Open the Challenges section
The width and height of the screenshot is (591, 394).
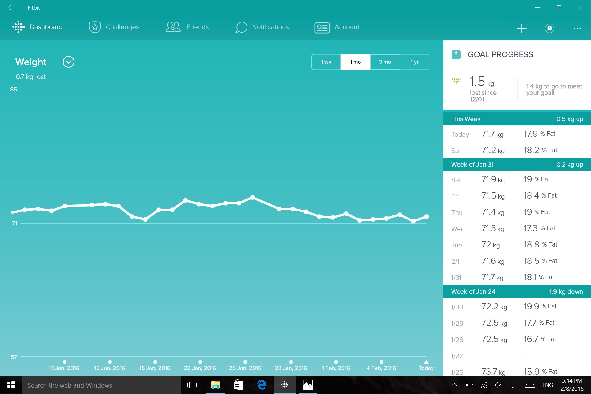click(x=114, y=27)
